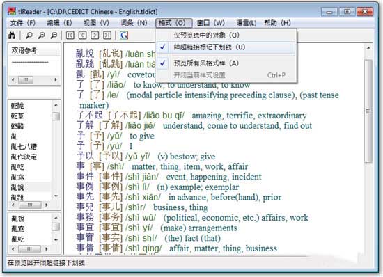Viewport: 383px width, 277px height.
Task: Open the 语言(L) menu
Action: [x=247, y=23]
